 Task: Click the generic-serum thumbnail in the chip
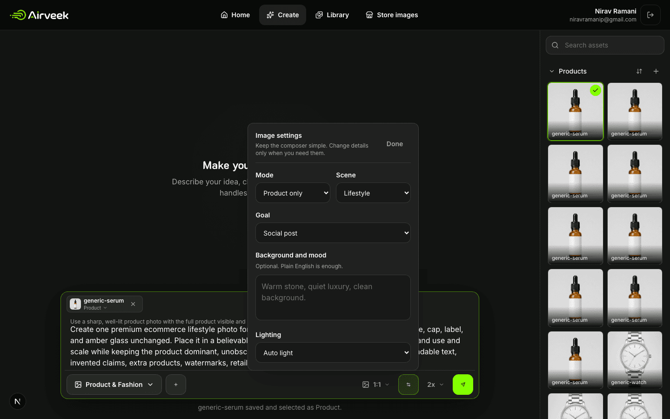75,304
